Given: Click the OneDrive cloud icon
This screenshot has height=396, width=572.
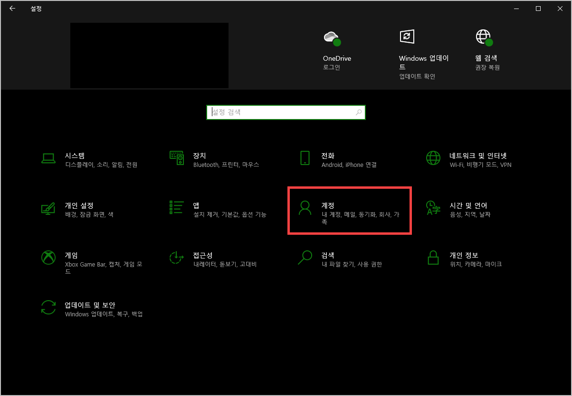Looking at the screenshot, I should click(332, 37).
